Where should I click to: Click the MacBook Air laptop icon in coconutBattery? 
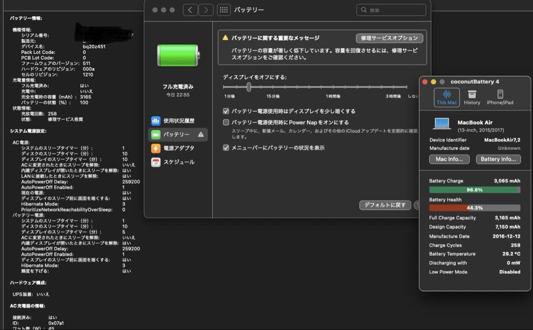click(442, 124)
